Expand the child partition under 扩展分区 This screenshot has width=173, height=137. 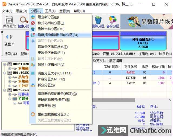[x=15, y=103]
